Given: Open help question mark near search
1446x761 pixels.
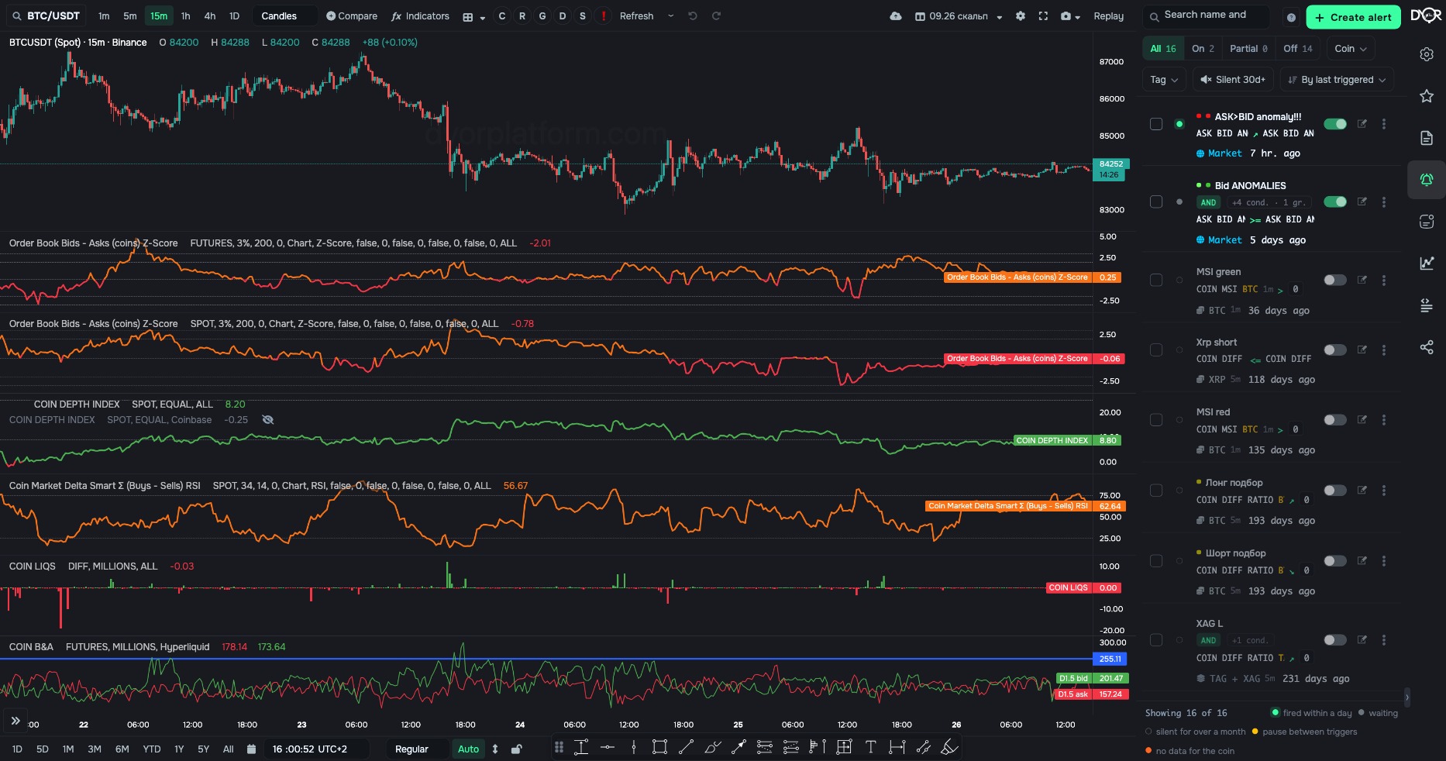Looking at the screenshot, I should 1291,17.
